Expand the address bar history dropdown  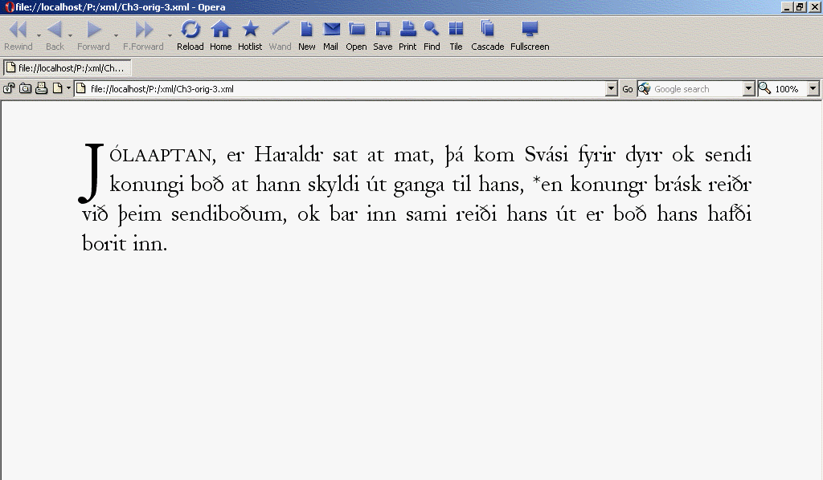(612, 89)
